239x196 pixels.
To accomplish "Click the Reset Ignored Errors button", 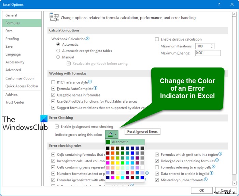I will tap(142, 131).
